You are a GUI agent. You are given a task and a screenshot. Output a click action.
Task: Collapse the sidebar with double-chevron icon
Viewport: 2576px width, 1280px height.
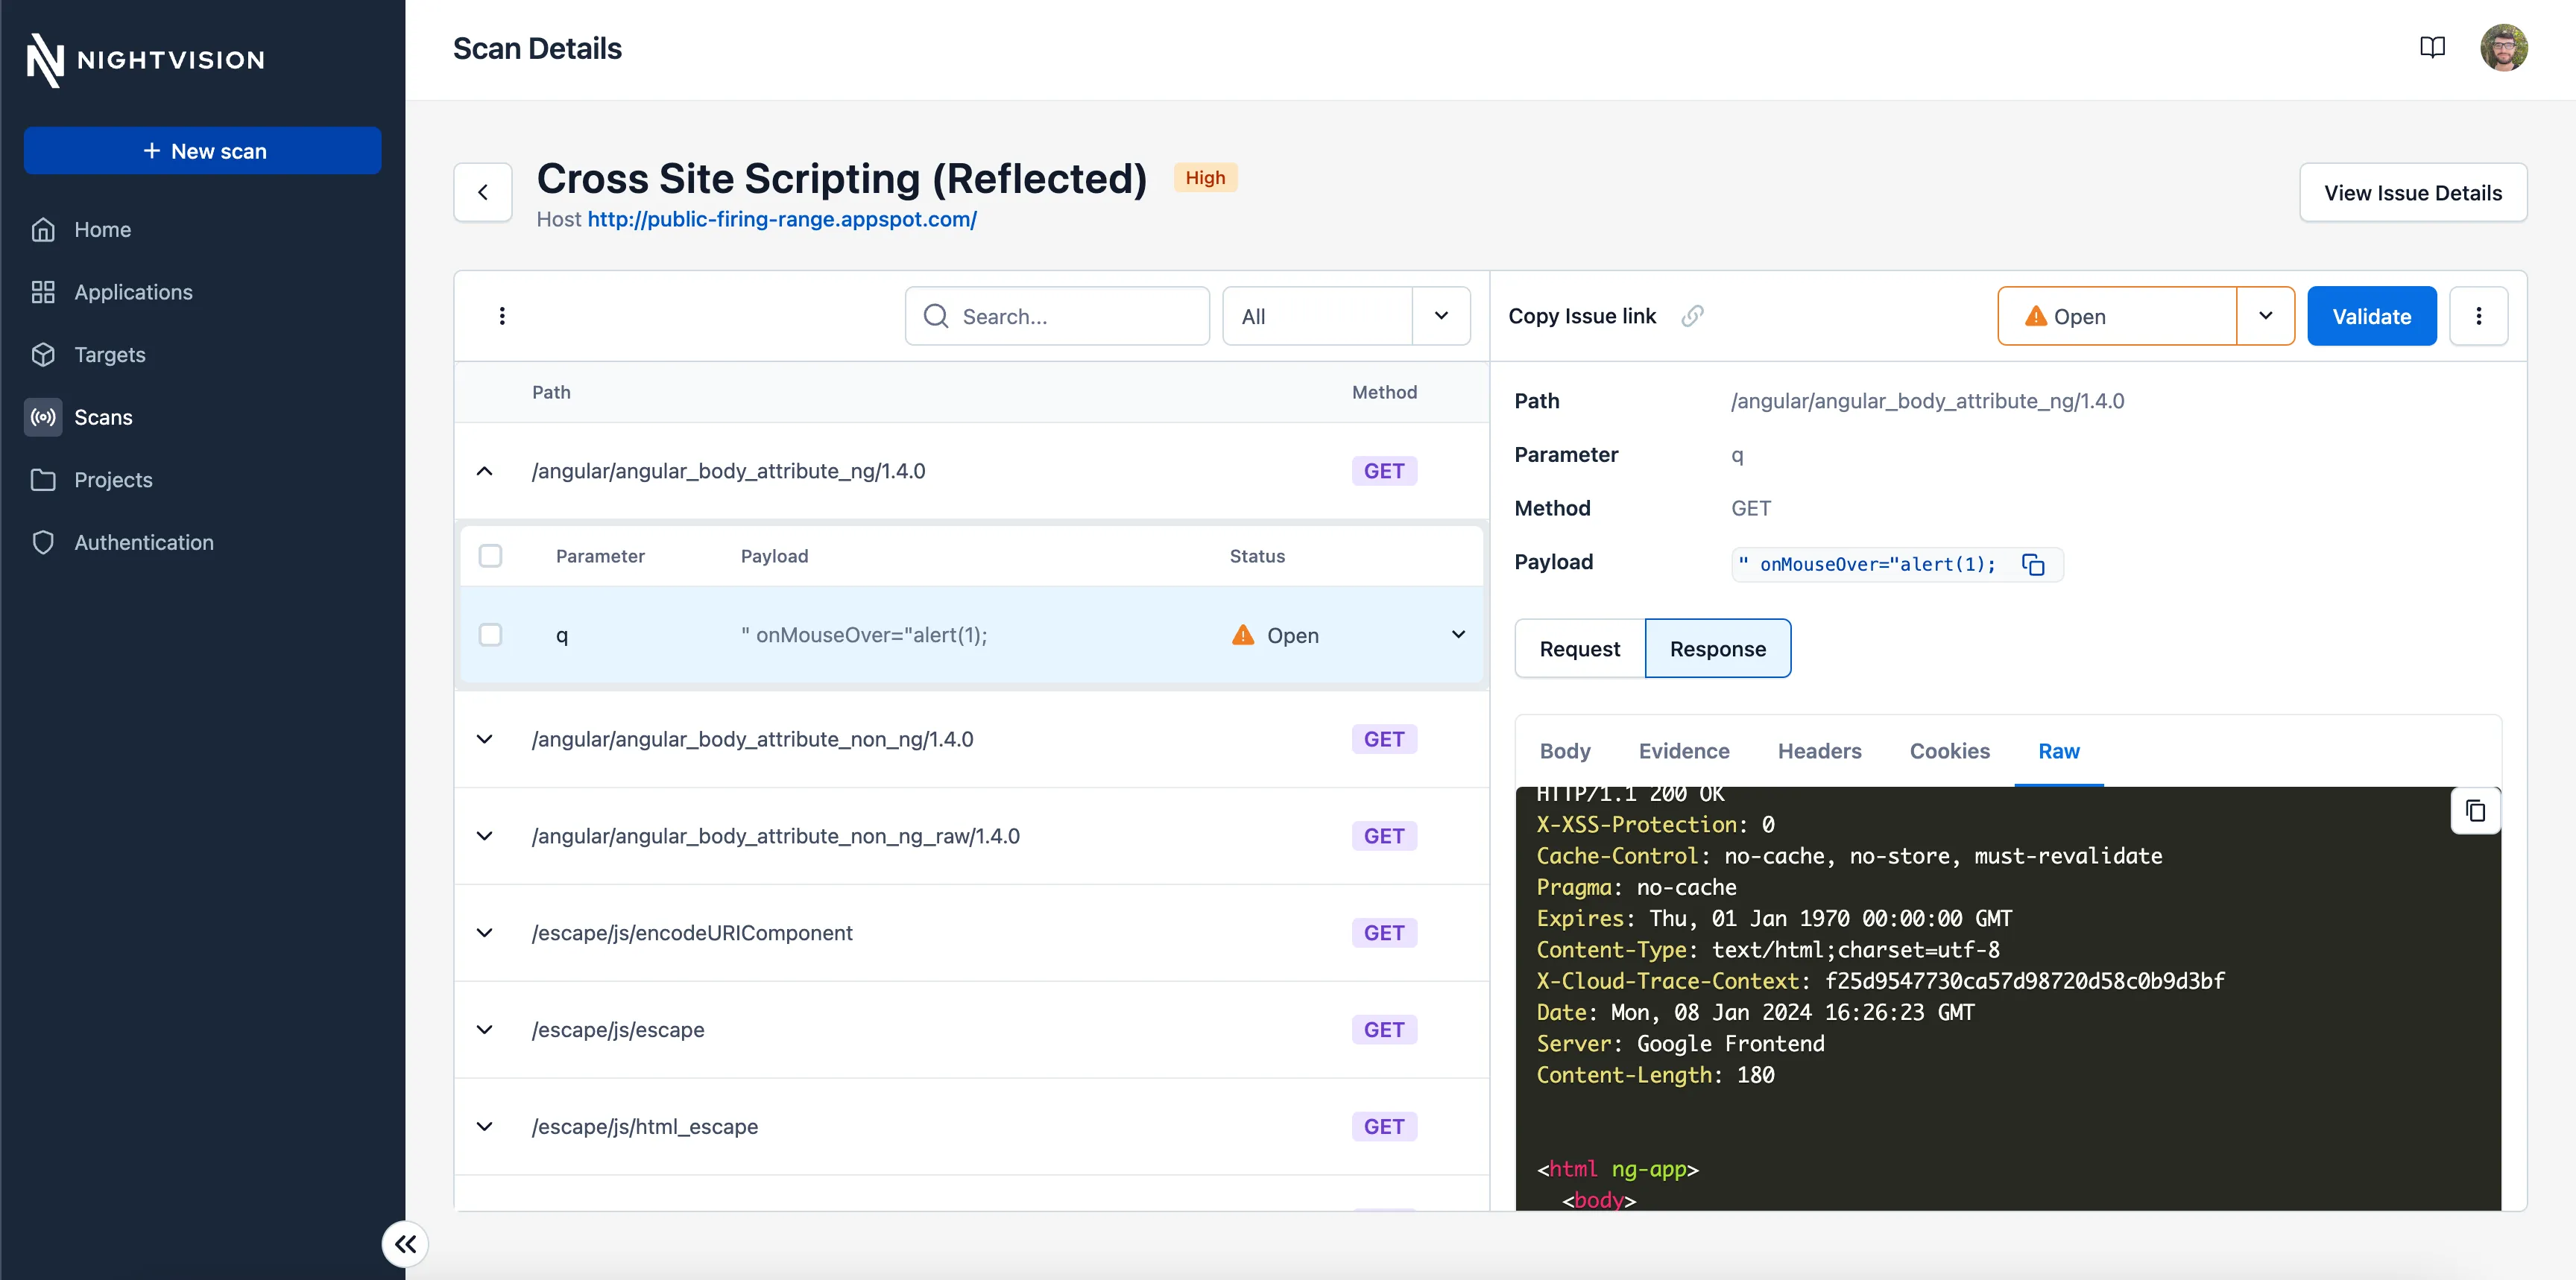405,1244
